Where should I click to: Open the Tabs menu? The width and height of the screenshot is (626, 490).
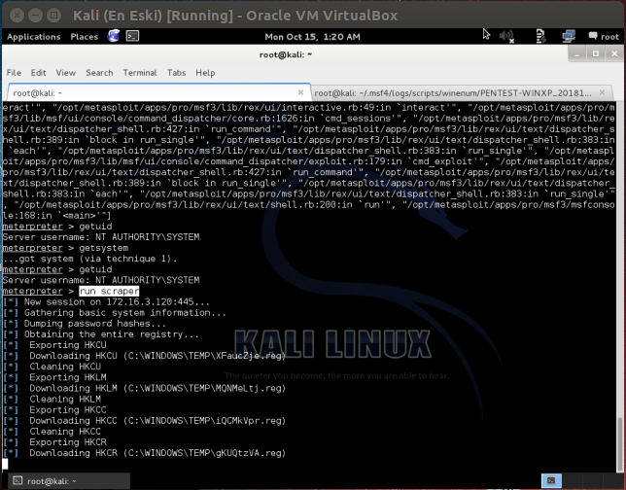(x=177, y=73)
